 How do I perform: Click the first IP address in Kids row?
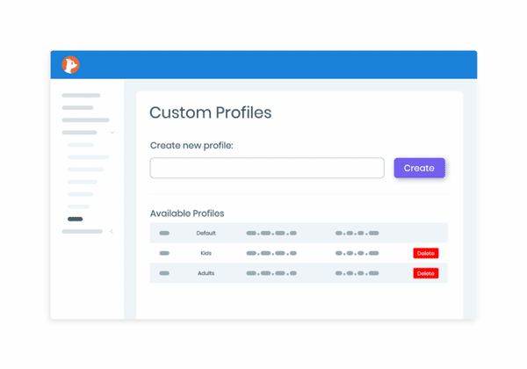271,253
